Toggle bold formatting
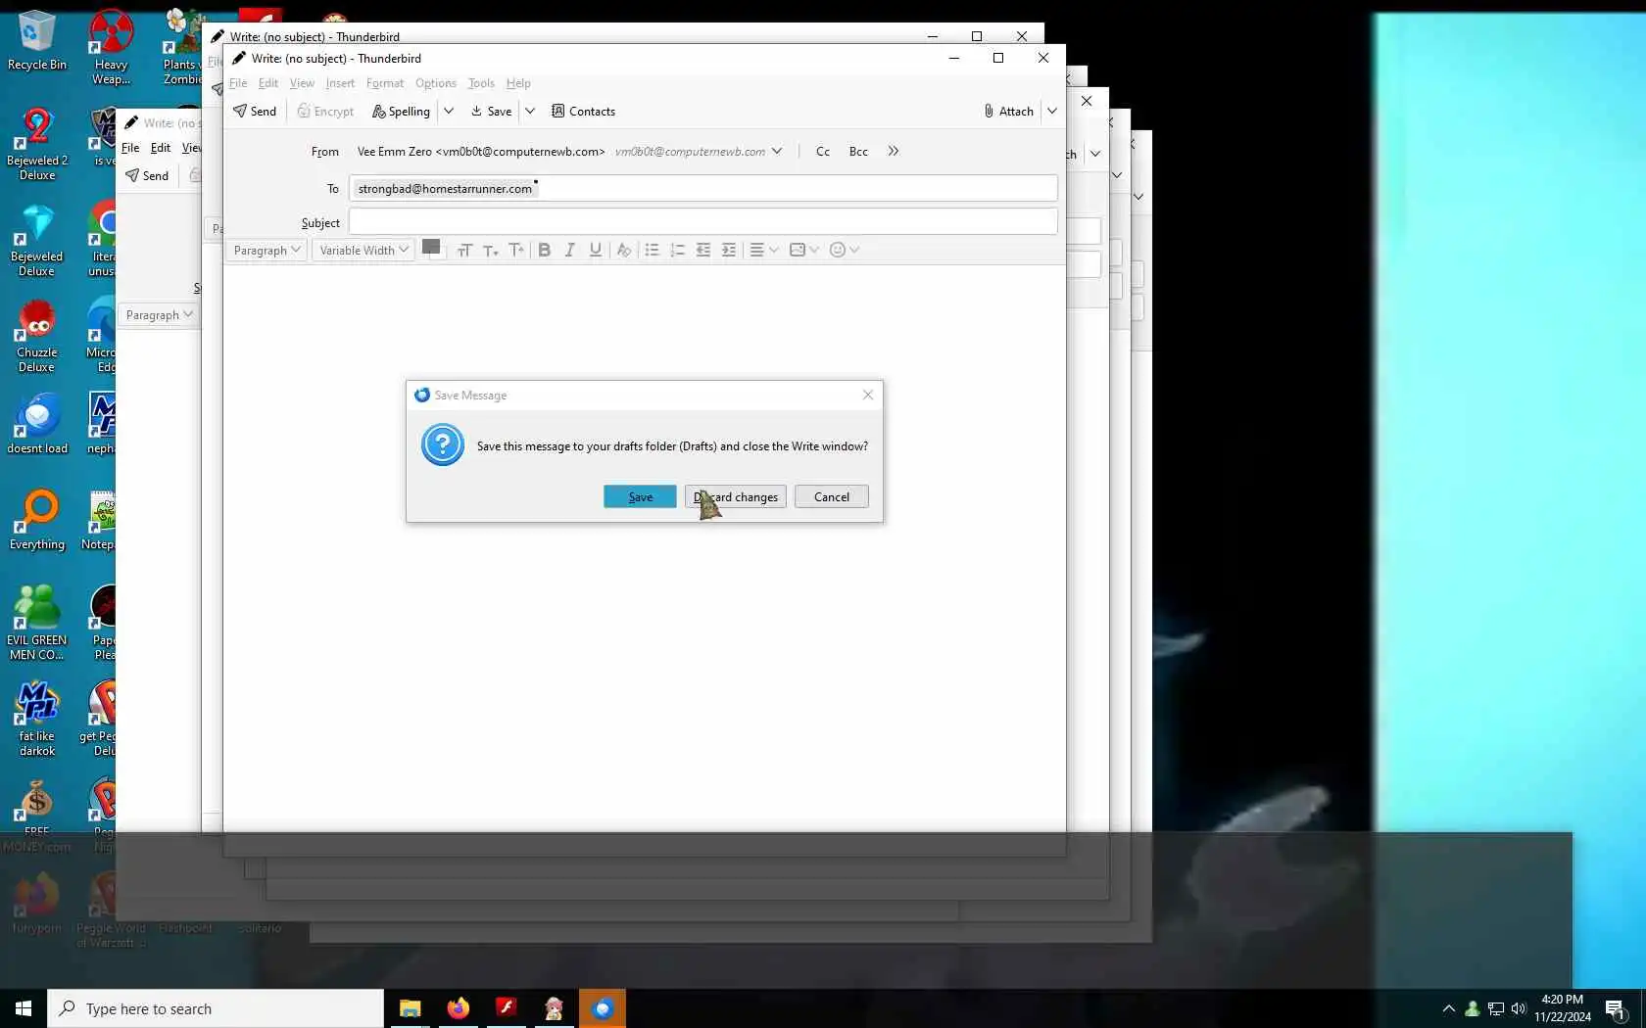The height and width of the screenshot is (1028, 1646). point(545,250)
